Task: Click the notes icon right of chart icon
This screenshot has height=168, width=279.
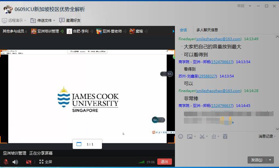Action: (x=225, y=136)
